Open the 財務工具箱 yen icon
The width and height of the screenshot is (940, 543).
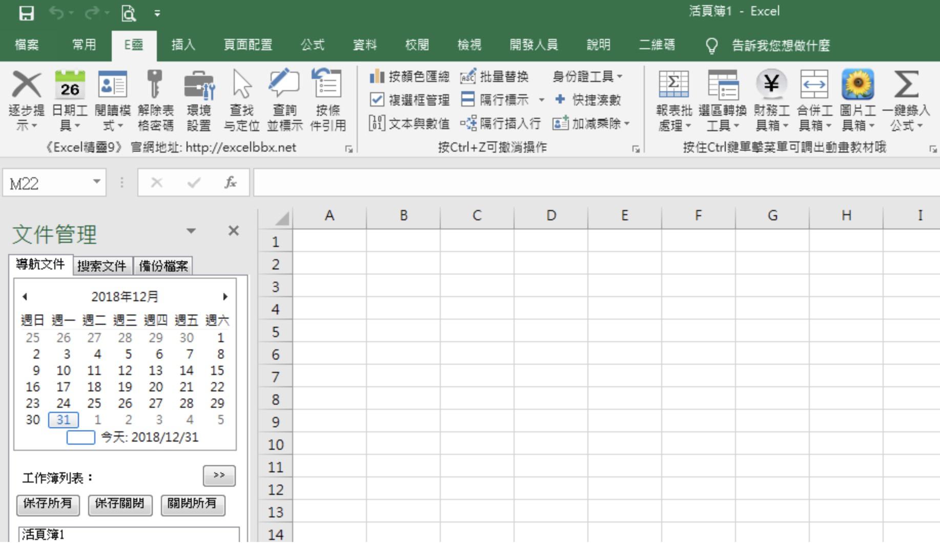[771, 85]
